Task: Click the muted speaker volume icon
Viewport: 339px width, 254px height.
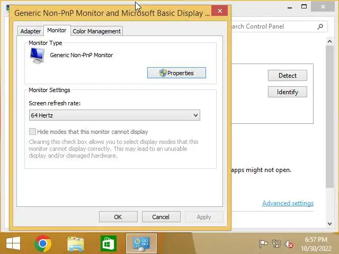Action: pyautogui.click(x=289, y=244)
